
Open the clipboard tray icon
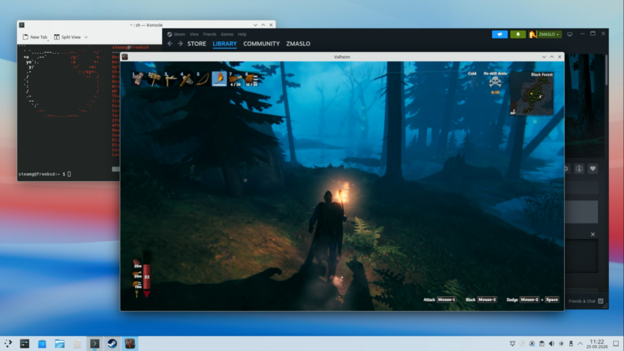click(x=542, y=344)
